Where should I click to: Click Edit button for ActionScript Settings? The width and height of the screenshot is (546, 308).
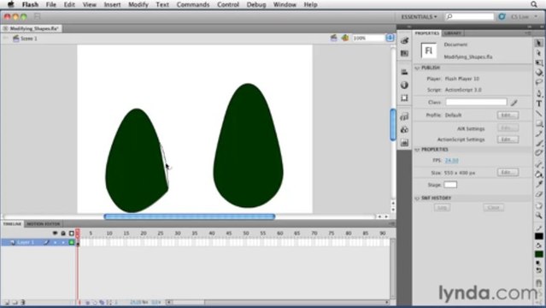click(x=508, y=139)
